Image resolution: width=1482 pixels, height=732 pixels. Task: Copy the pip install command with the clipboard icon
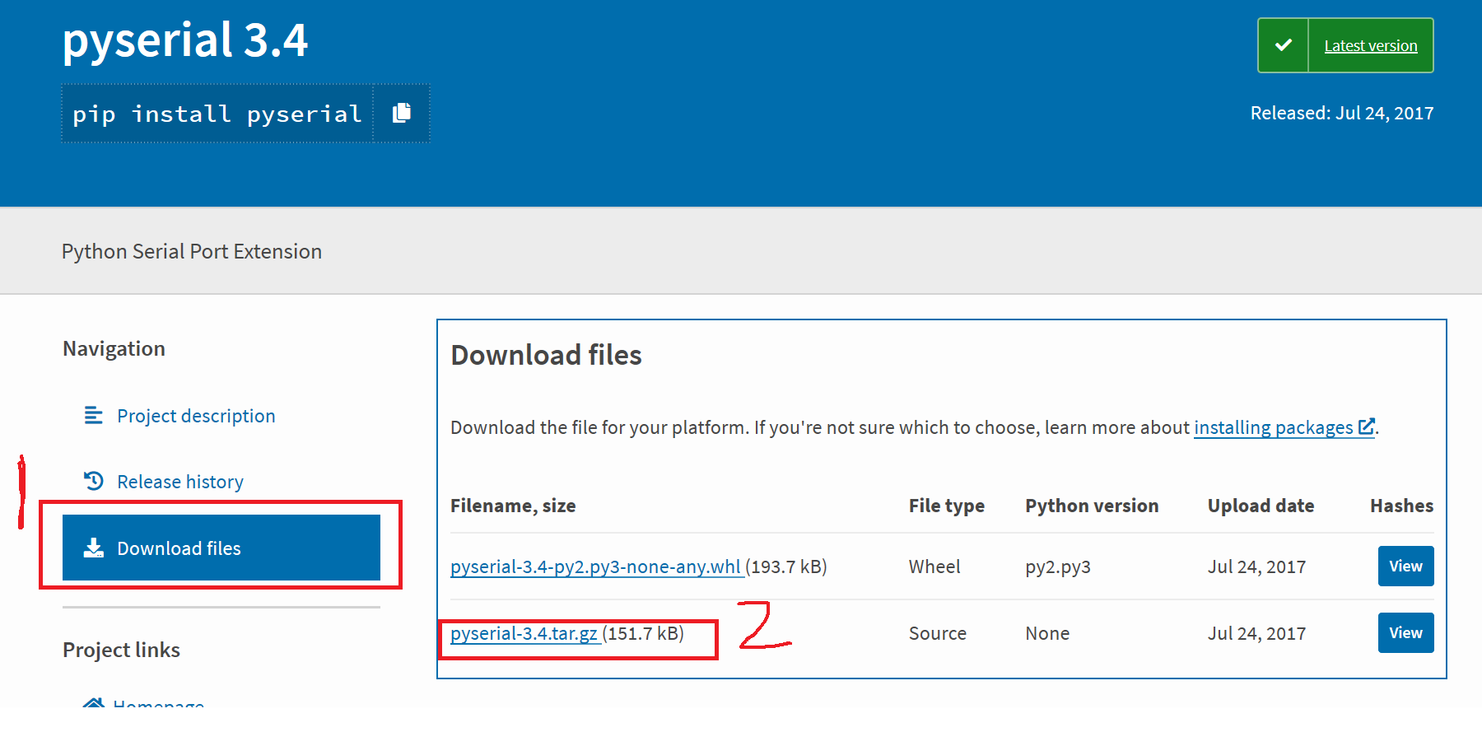click(x=402, y=113)
